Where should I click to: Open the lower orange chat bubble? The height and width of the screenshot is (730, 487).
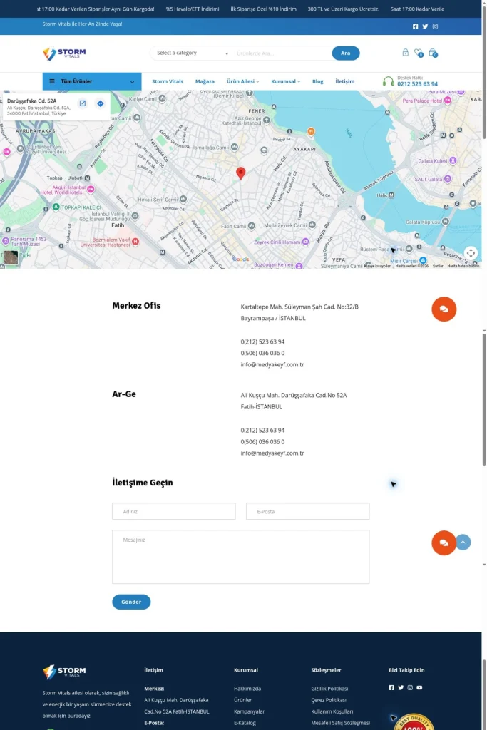click(444, 543)
